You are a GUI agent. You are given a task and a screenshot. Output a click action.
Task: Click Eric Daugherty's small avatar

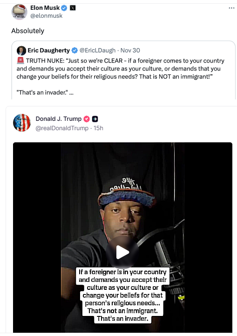pyautogui.click(x=21, y=50)
